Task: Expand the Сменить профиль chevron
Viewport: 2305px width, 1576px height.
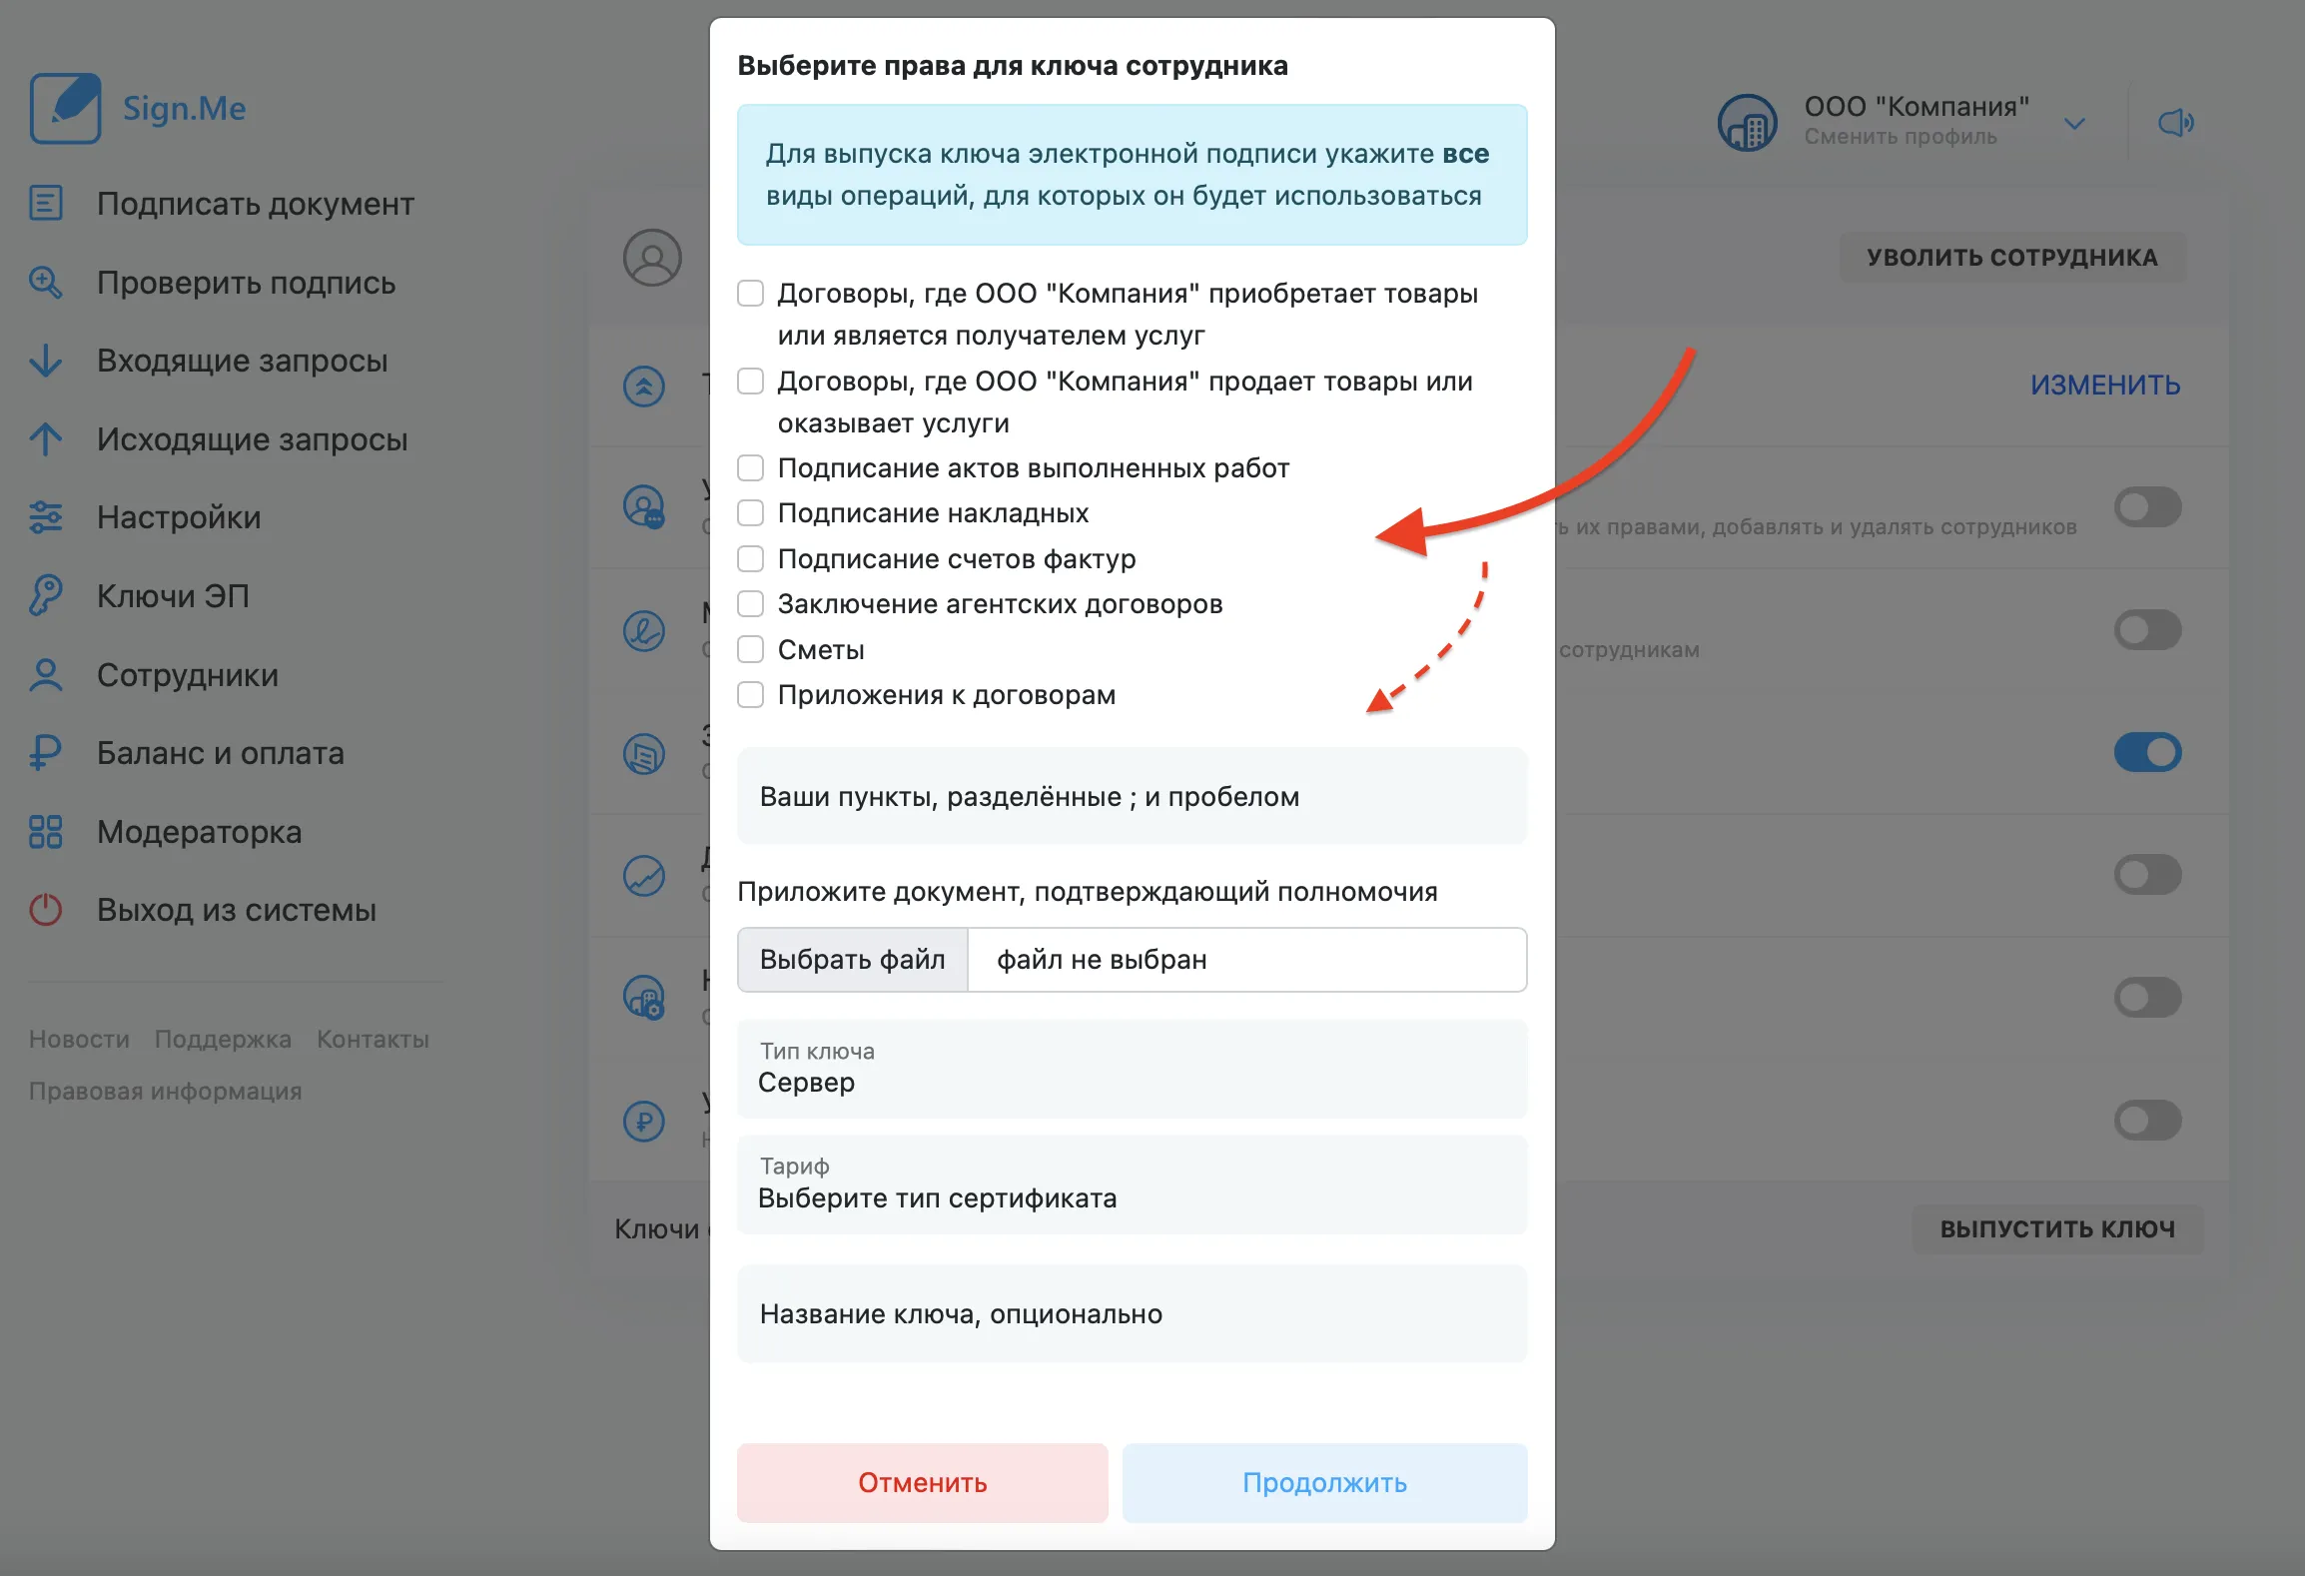Action: 2074,124
